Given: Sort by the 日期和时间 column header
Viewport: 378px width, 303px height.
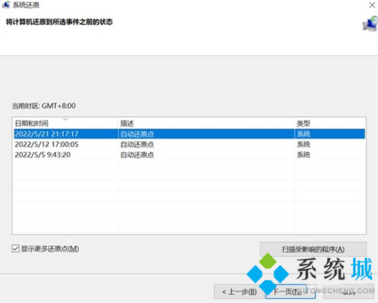Looking at the screenshot, I should [x=65, y=123].
